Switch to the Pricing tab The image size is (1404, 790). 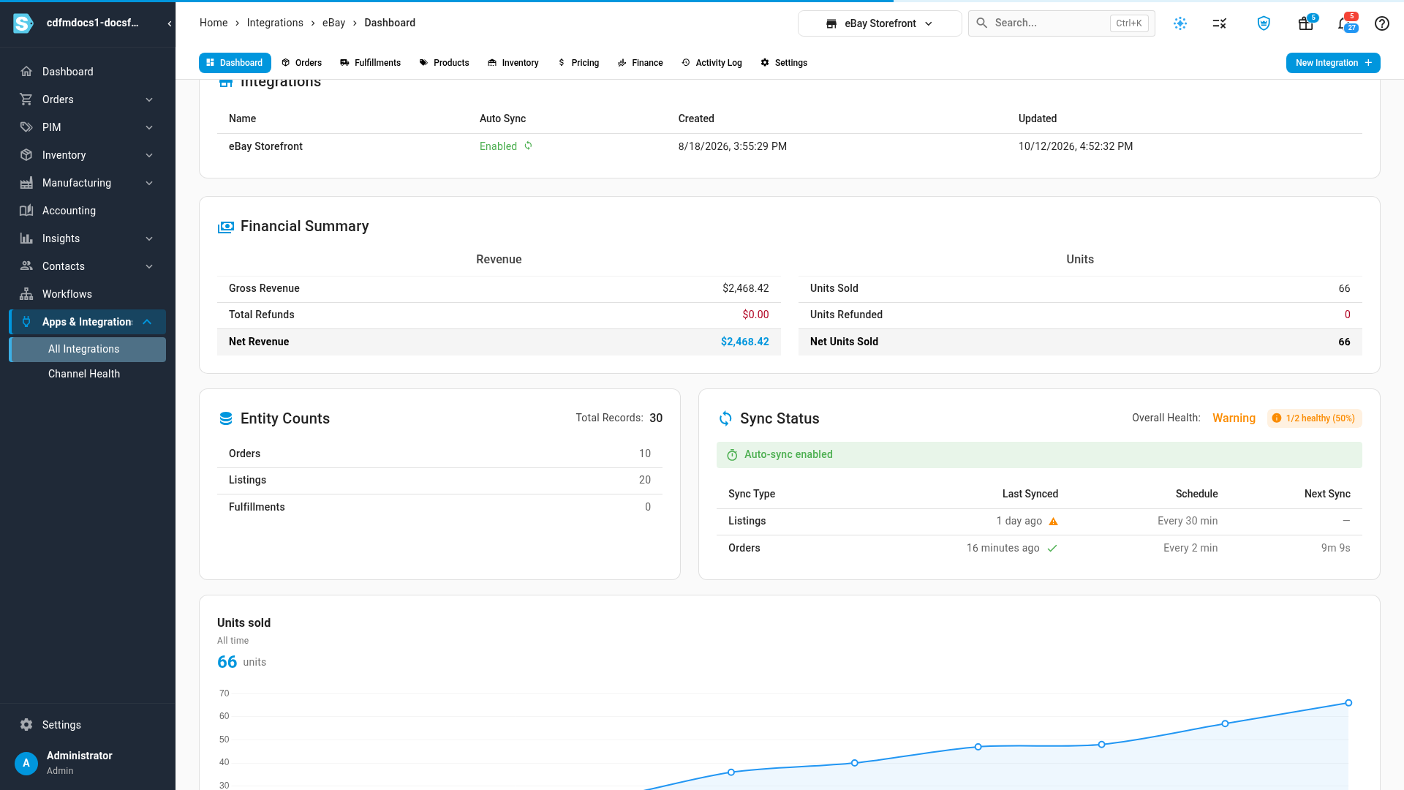point(578,63)
